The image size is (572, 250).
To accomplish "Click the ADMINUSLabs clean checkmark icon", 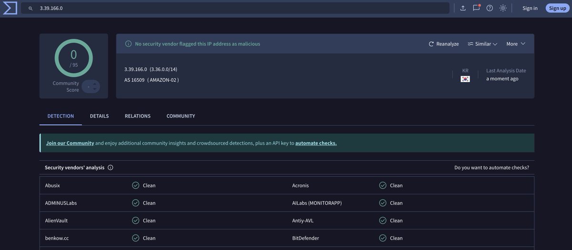I will (x=135, y=203).
